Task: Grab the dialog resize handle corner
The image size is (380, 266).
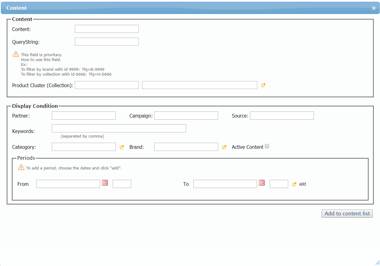Action: click(377, 263)
